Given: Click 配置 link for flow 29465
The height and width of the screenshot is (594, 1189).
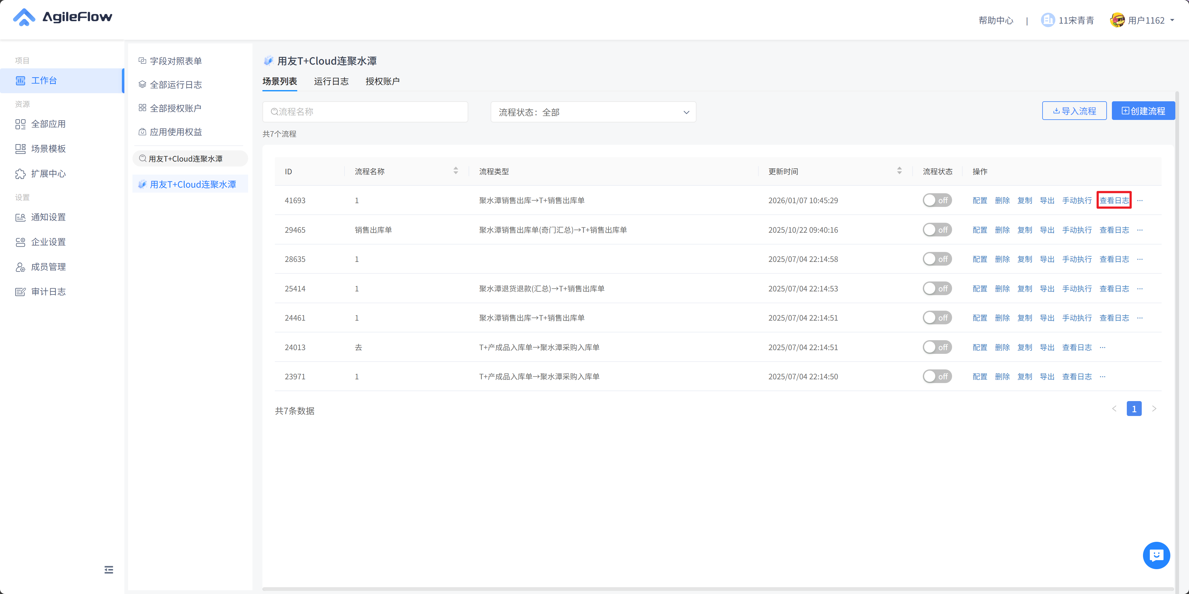Looking at the screenshot, I should [979, 230].
